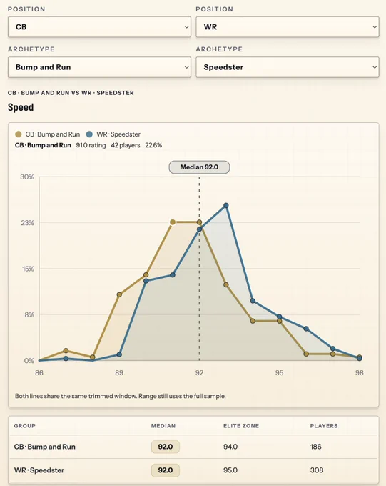Sort by the ELITE ZONE column header
Image resolution: width=386 pixels, height=486 pixels.
click(241, 426)
